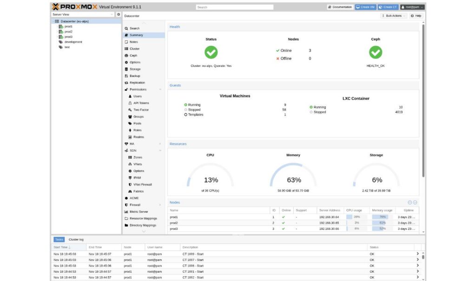Click prod1 CPU usage bar in Nodes table
476x281 pixels.
point(357,217)
